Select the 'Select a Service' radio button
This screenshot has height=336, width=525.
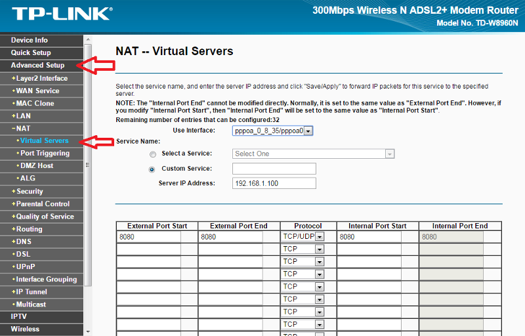[153, 154]
